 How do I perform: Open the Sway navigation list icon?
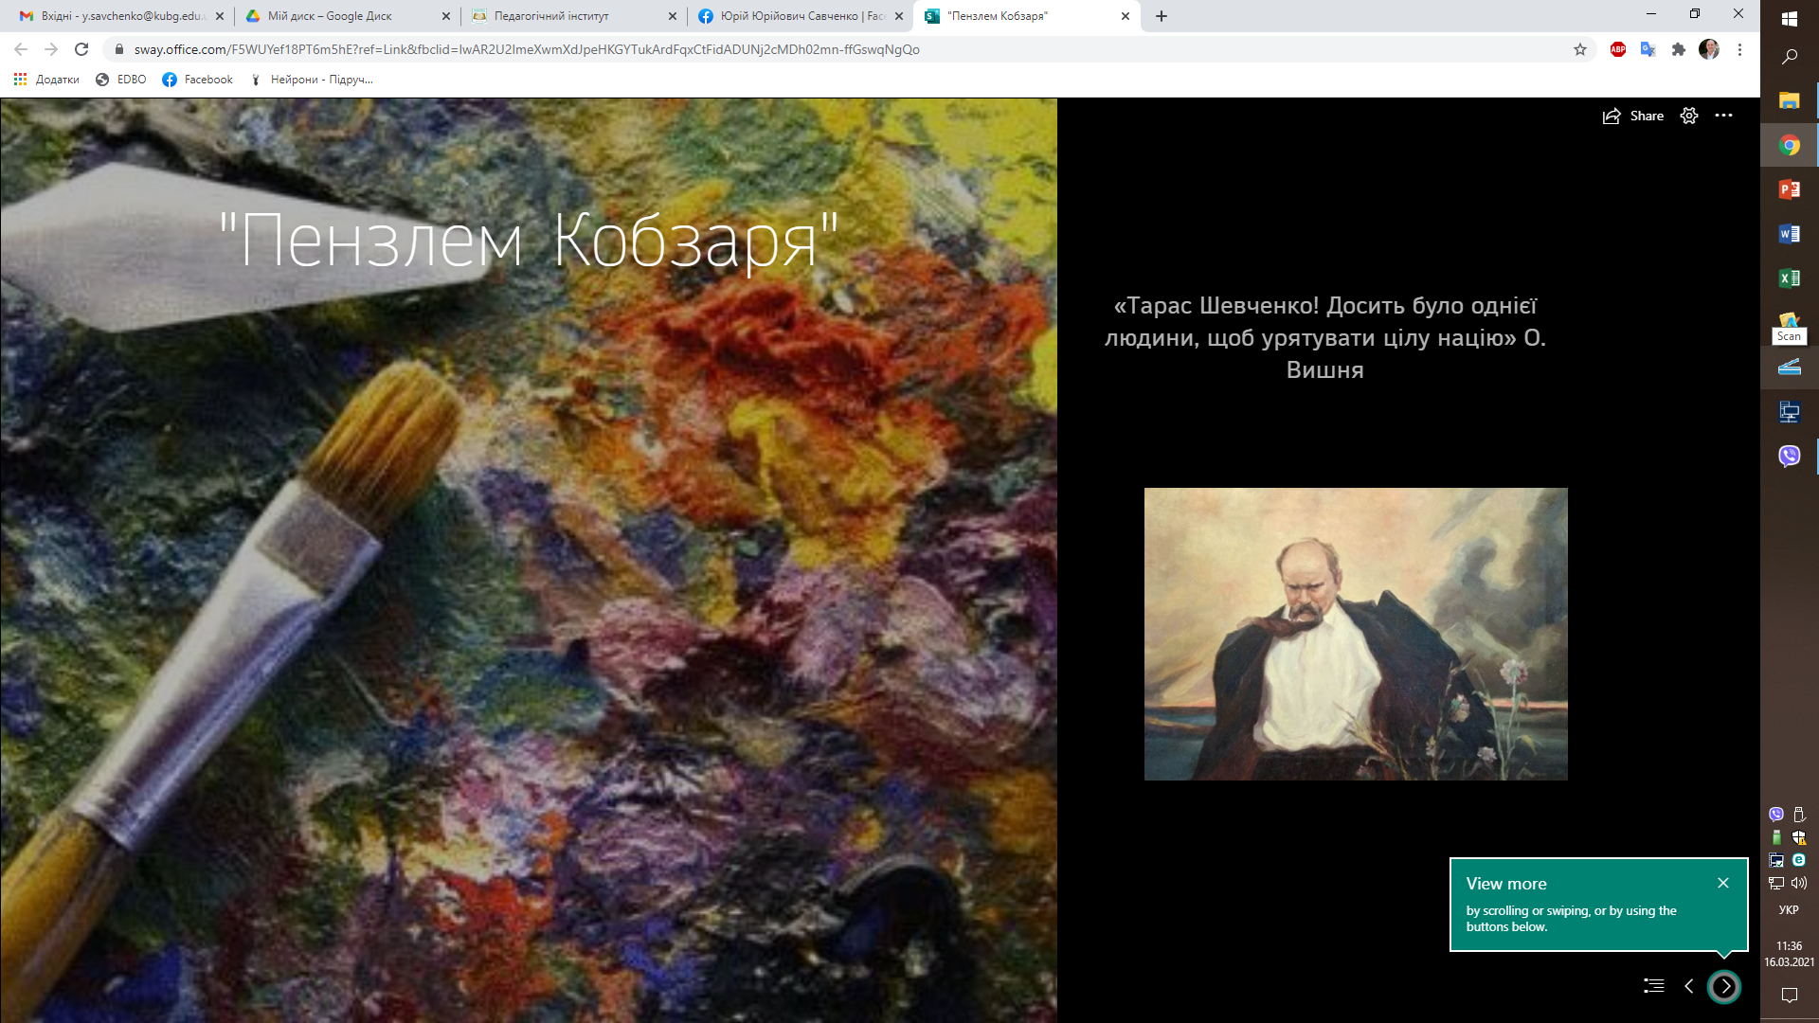click(x=1653, y=986)
